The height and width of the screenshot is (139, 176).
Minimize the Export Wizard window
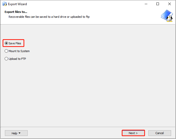tap(146, 4)
